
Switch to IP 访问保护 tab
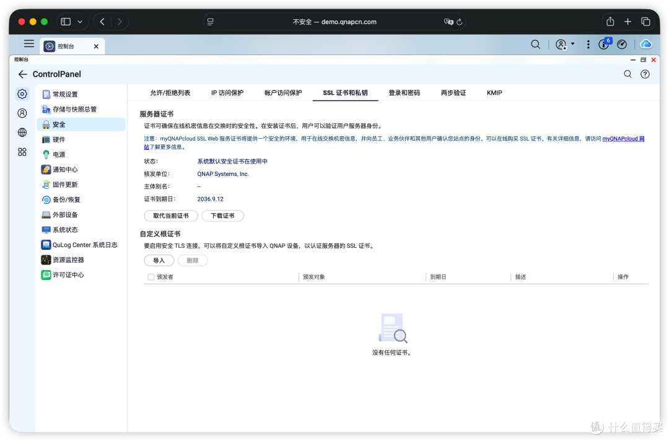point(227,93)
